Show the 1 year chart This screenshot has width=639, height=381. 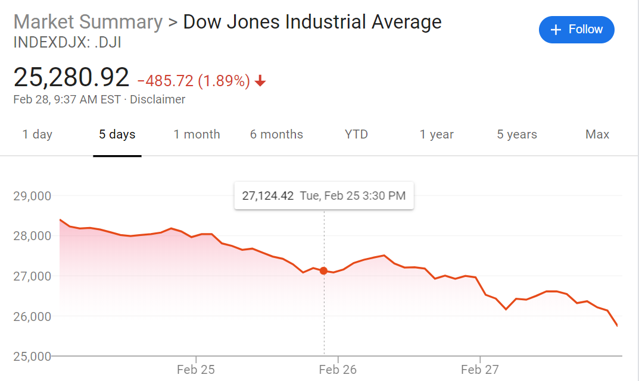(437, 134)
